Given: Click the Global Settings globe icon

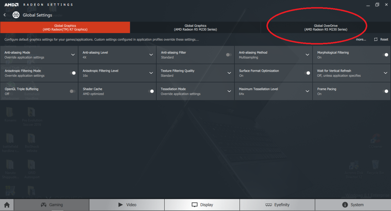Looking at the screenshot, I should coord(16,15).
